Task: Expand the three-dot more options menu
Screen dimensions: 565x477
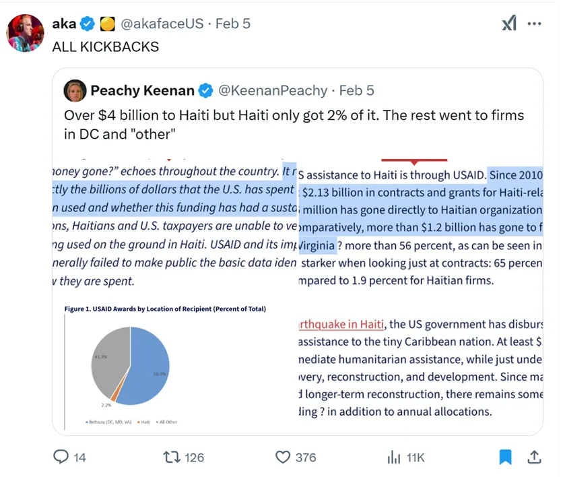Action: 534,24
